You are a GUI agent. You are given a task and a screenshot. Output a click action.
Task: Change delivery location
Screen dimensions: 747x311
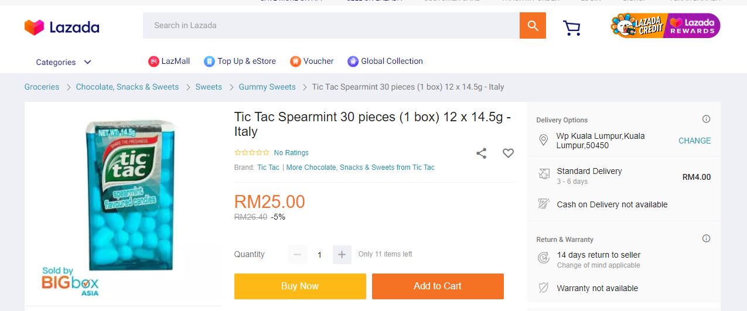click(694, 141)
